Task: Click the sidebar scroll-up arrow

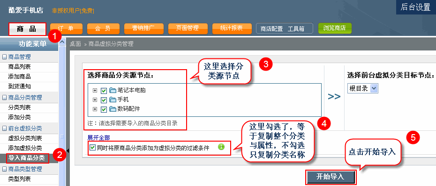Action: [x=62, y=42]
